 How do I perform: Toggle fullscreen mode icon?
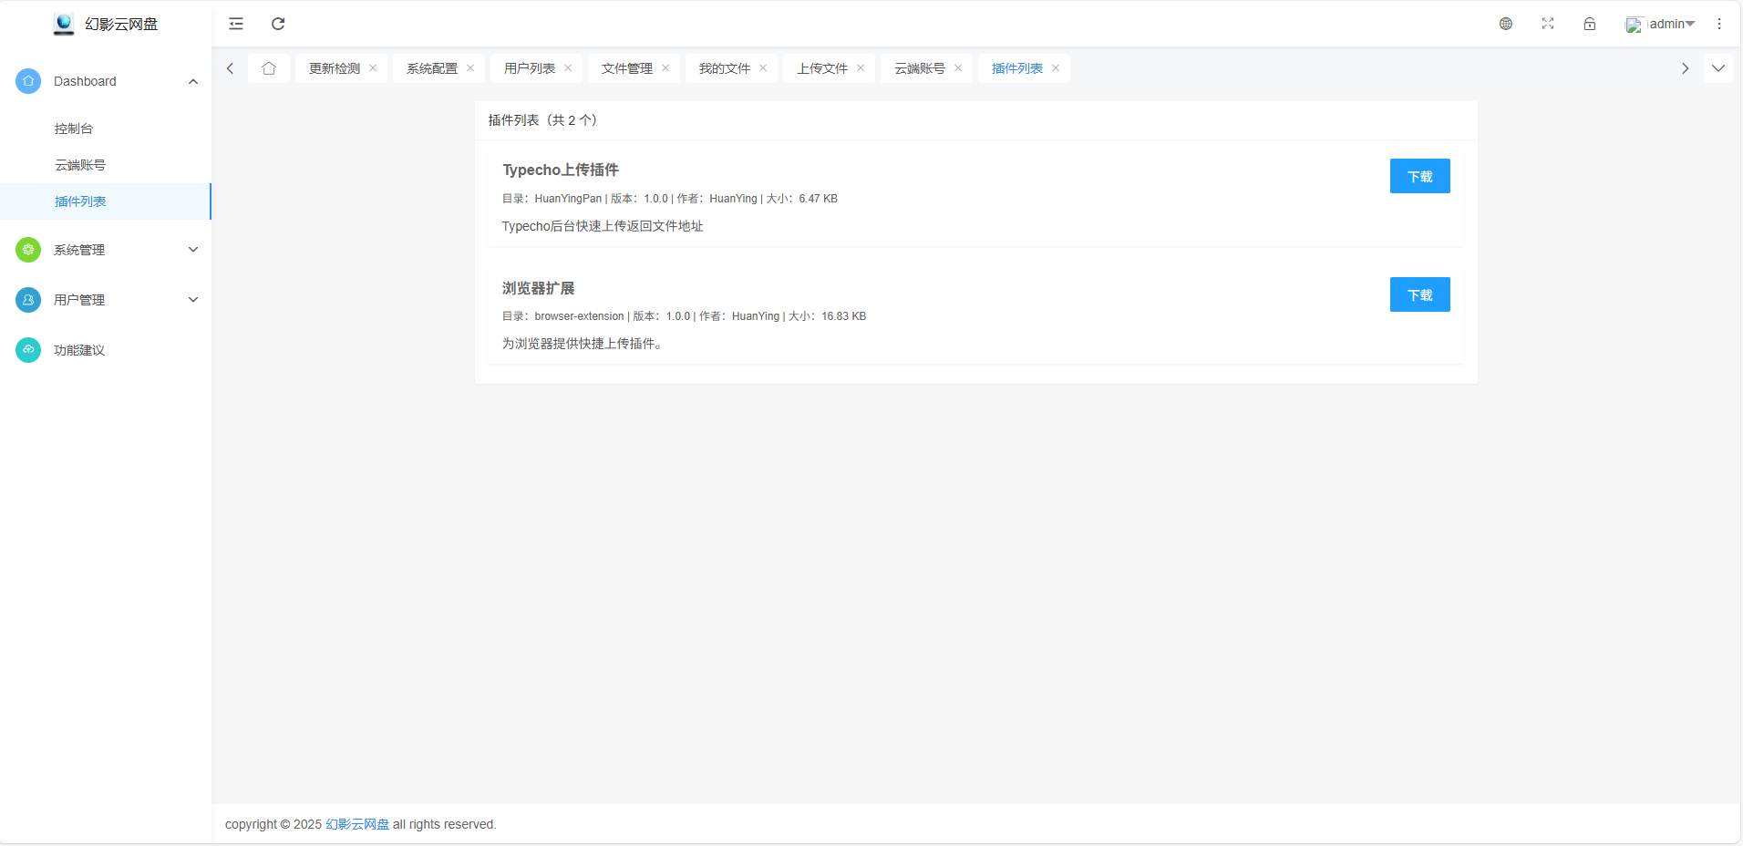(1548, 24)
